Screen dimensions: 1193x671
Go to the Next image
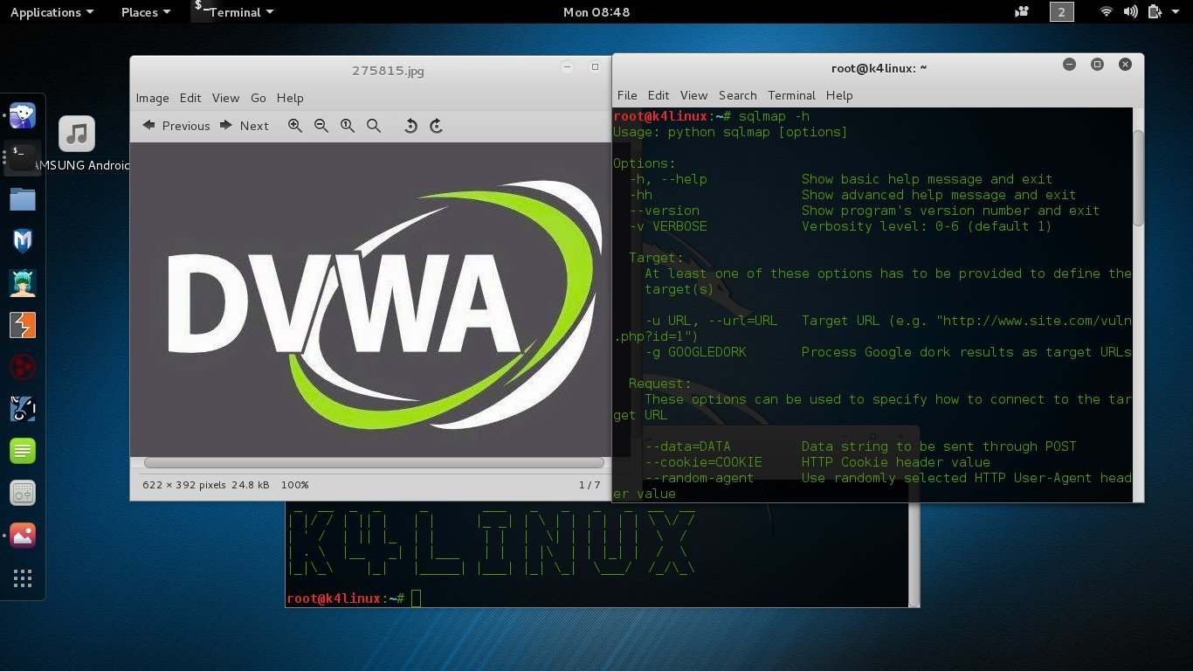tap(245, 126)
